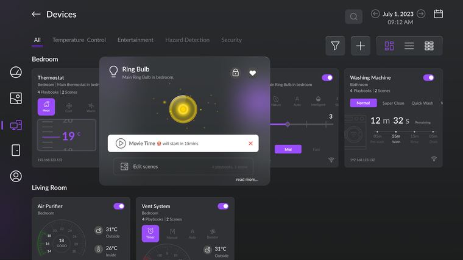Screen dimensions: 463x260
Task: Play the Movie Time scene
Action: [121, 144]
